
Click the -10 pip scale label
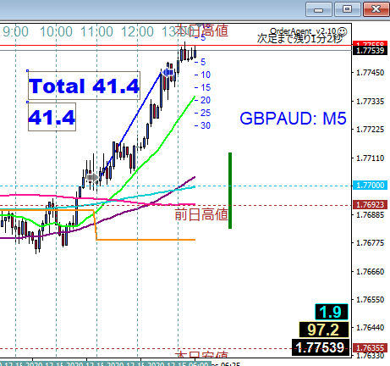pos(203,75)
